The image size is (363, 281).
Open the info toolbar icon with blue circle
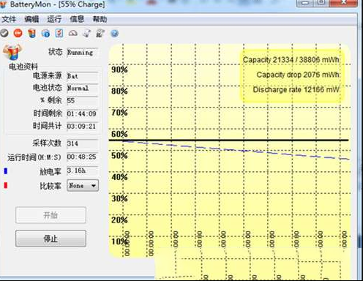(x=45, y=34)
